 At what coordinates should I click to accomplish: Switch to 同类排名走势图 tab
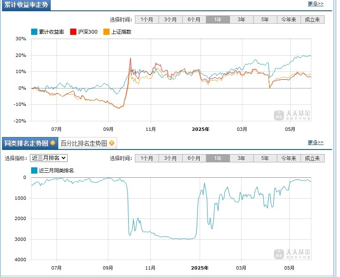point(30,143)
